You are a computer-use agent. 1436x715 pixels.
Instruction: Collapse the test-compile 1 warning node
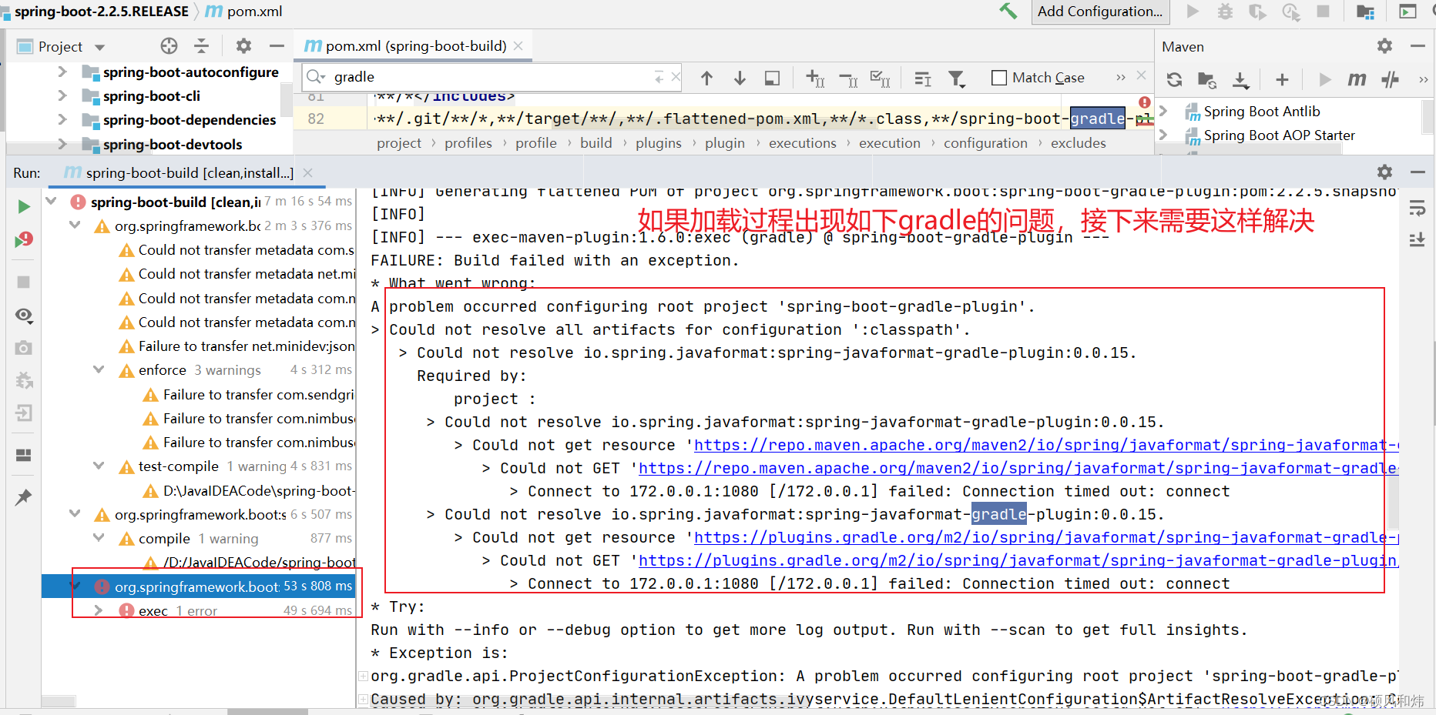pyautogui.click(x=99, y=466)
